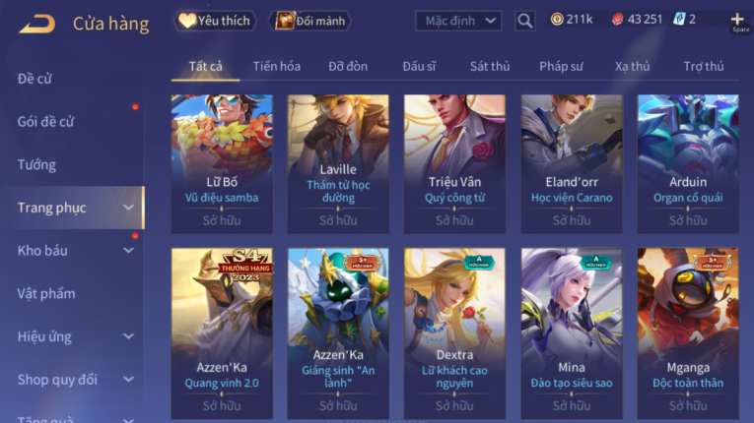Click the gold coin balance icon
The image size is (754, 423).
(x=557, y=20)
